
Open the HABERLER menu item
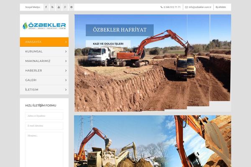tap(44, 71)
